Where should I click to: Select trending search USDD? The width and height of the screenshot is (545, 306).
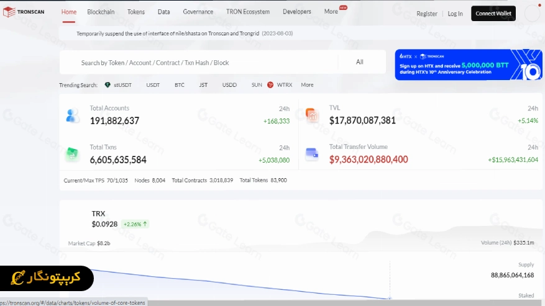coord(229,85)
